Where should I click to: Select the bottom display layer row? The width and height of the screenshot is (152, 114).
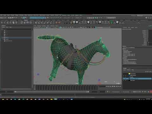[137, 80]
